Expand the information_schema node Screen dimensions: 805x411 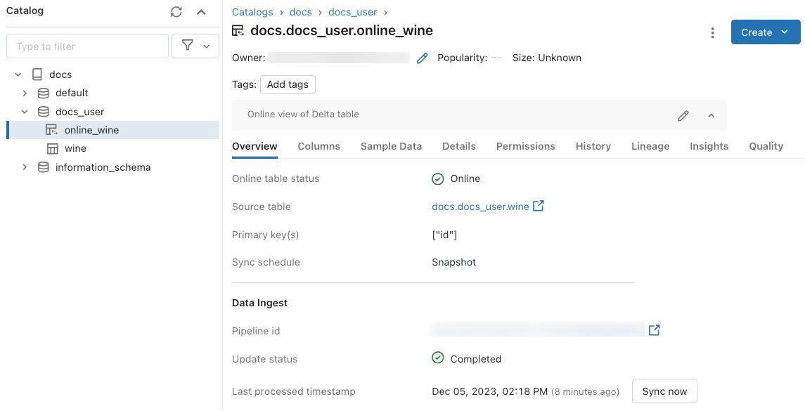25,167
